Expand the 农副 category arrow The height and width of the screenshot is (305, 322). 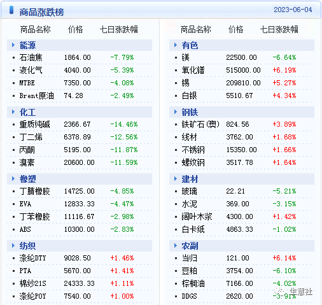[176, 246]
